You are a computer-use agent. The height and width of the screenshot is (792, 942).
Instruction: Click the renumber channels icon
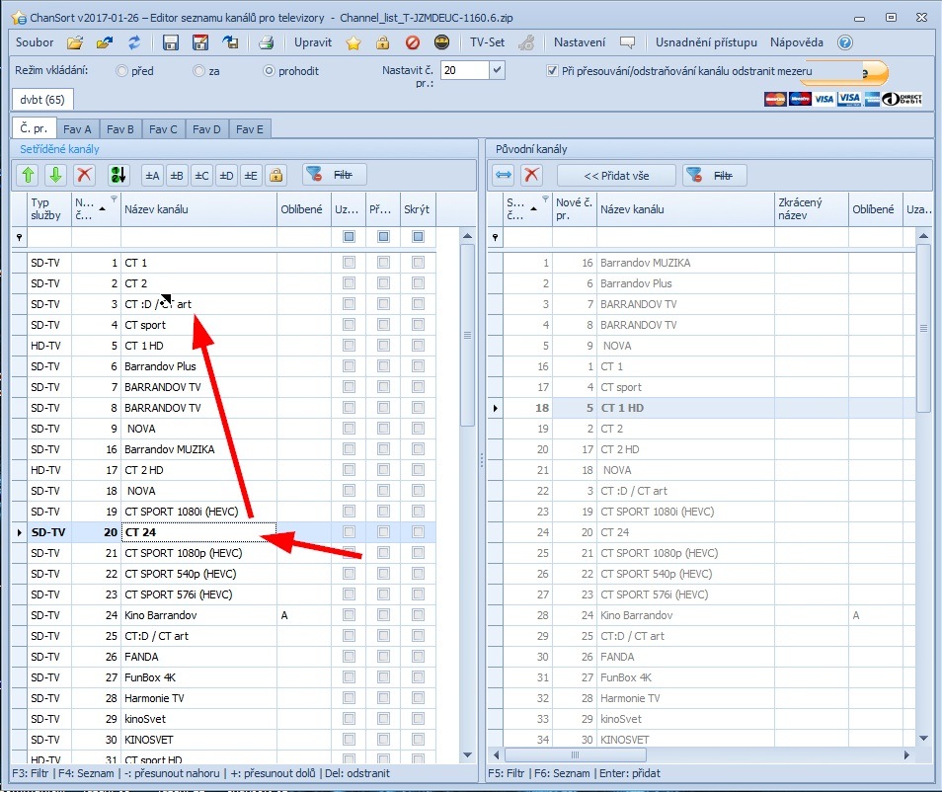118,175
